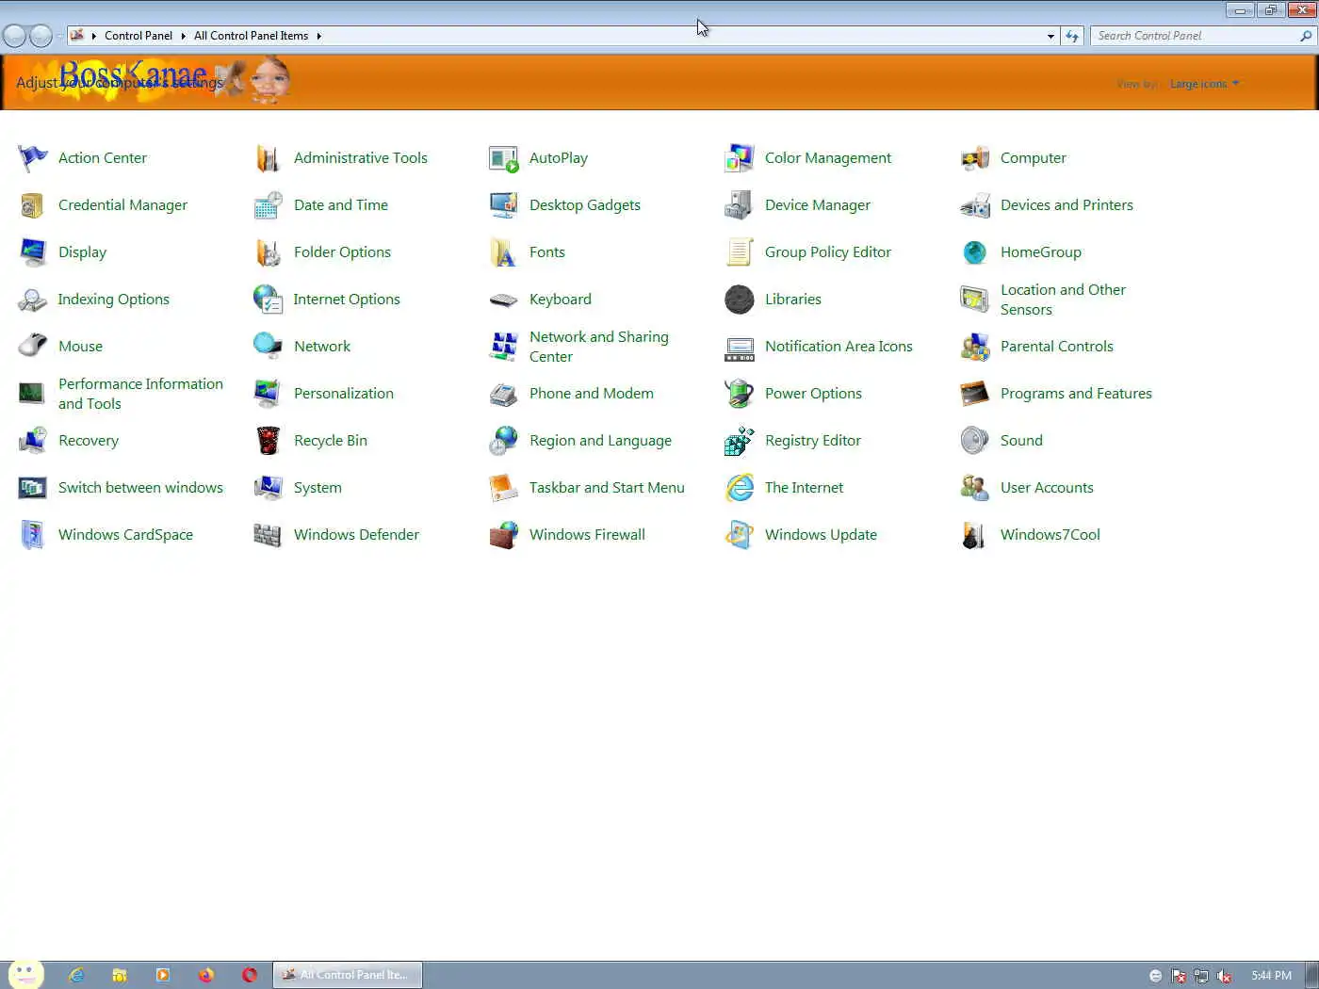Open the Power Options icon
The image size is (1319, 989).
tap(740, 394)
